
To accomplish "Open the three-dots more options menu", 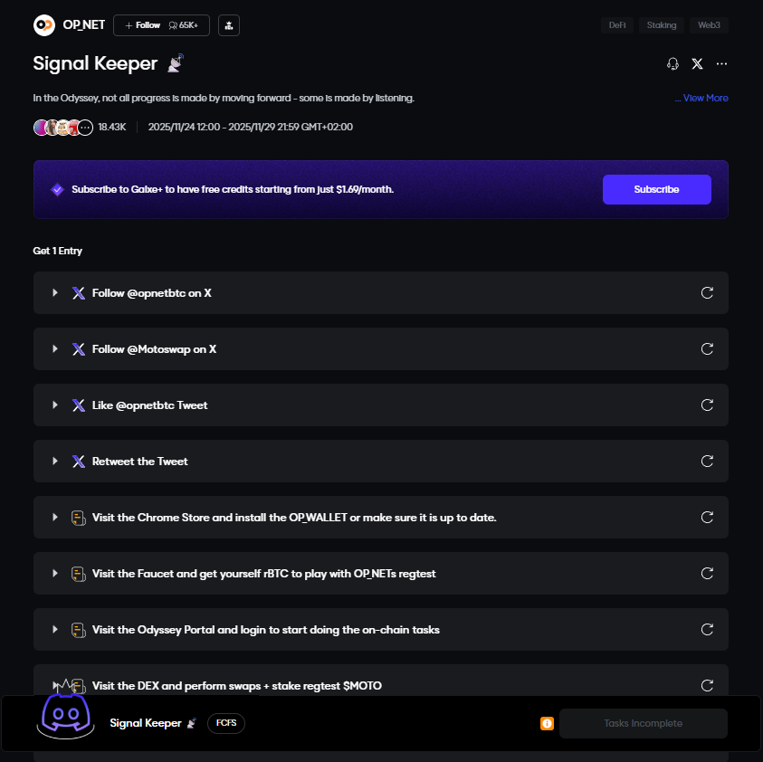I will 721,64.
